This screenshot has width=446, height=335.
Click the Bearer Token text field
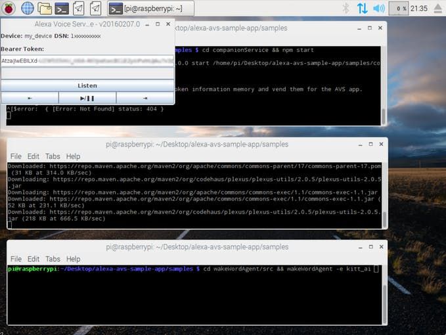click(x=87, y=61)
